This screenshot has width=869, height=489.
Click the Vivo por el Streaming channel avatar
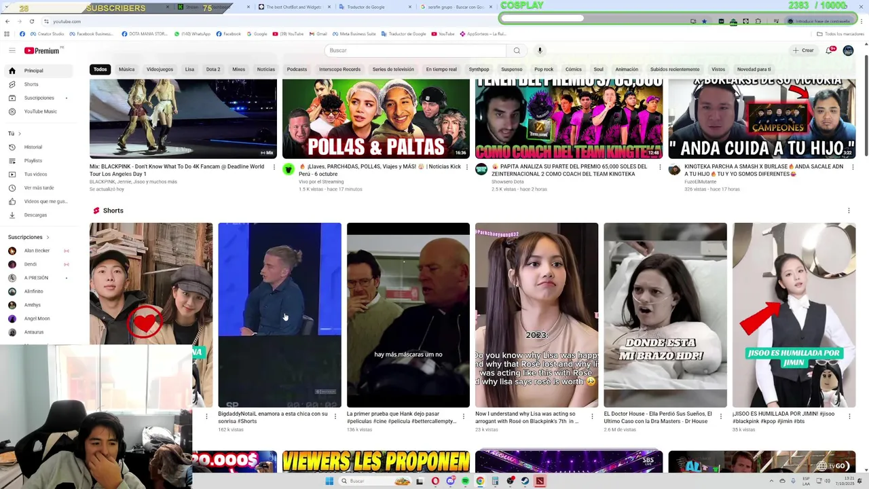289,169
